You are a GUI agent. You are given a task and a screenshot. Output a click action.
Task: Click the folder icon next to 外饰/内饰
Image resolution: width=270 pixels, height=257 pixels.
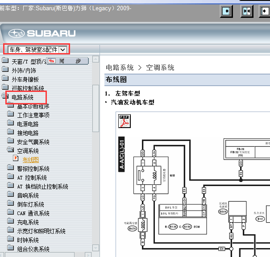5,69
